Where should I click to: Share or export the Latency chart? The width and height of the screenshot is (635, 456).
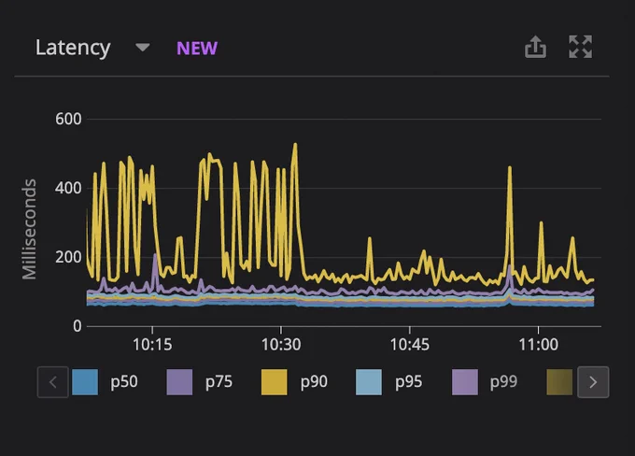tap(535, 47)
